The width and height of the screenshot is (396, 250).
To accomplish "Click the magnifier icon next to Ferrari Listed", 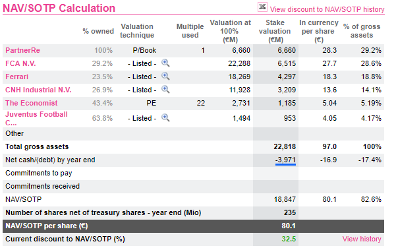I will click(165, 76).
